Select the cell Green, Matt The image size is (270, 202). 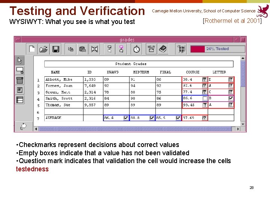tap(64, 92)
